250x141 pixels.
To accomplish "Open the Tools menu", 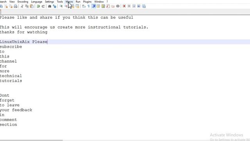I will click(x=60, y=2).
